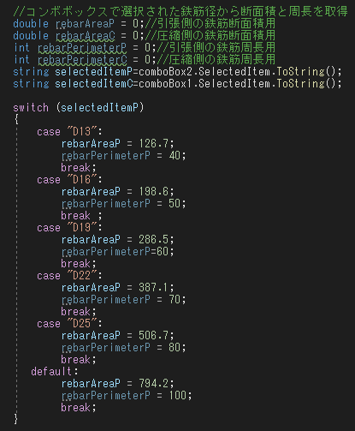Click the rebarAreaC variable declaration
The height and width of the screenshot is (431, 355).
[86, 36]
